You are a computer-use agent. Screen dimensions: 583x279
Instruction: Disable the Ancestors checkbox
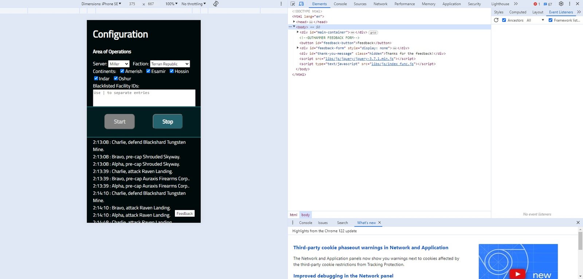point(504,20)
